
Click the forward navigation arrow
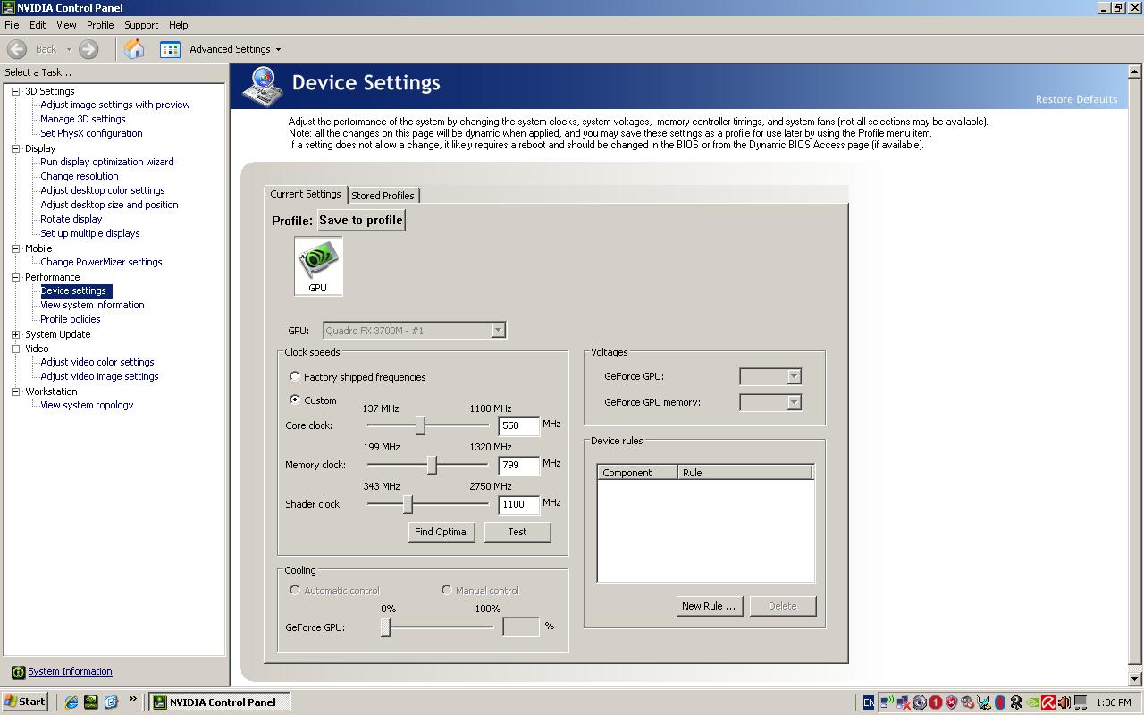click(88, 49)
